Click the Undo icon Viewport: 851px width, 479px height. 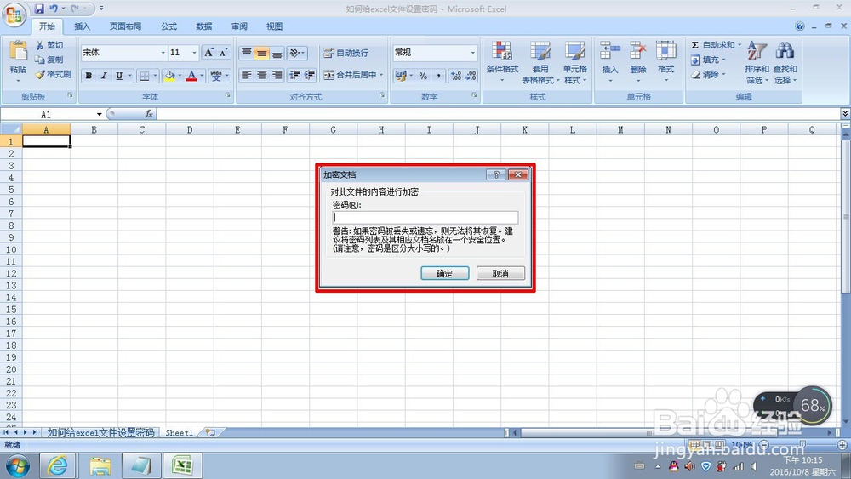click(x=53, y=9)
